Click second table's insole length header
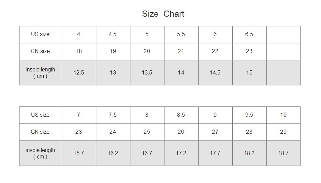 pyautogui.click(x=41, y=153)
